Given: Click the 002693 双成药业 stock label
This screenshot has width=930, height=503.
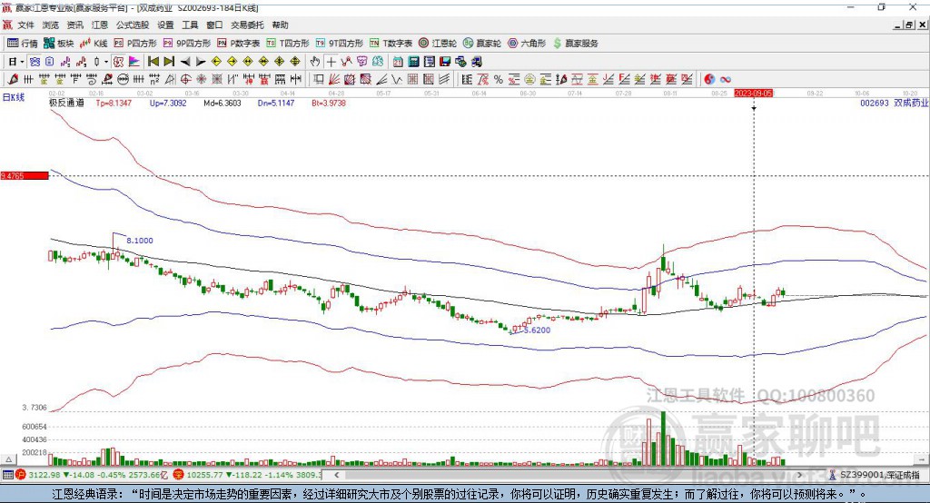Looking at the screenshot, I should click(x=895, y=104).
